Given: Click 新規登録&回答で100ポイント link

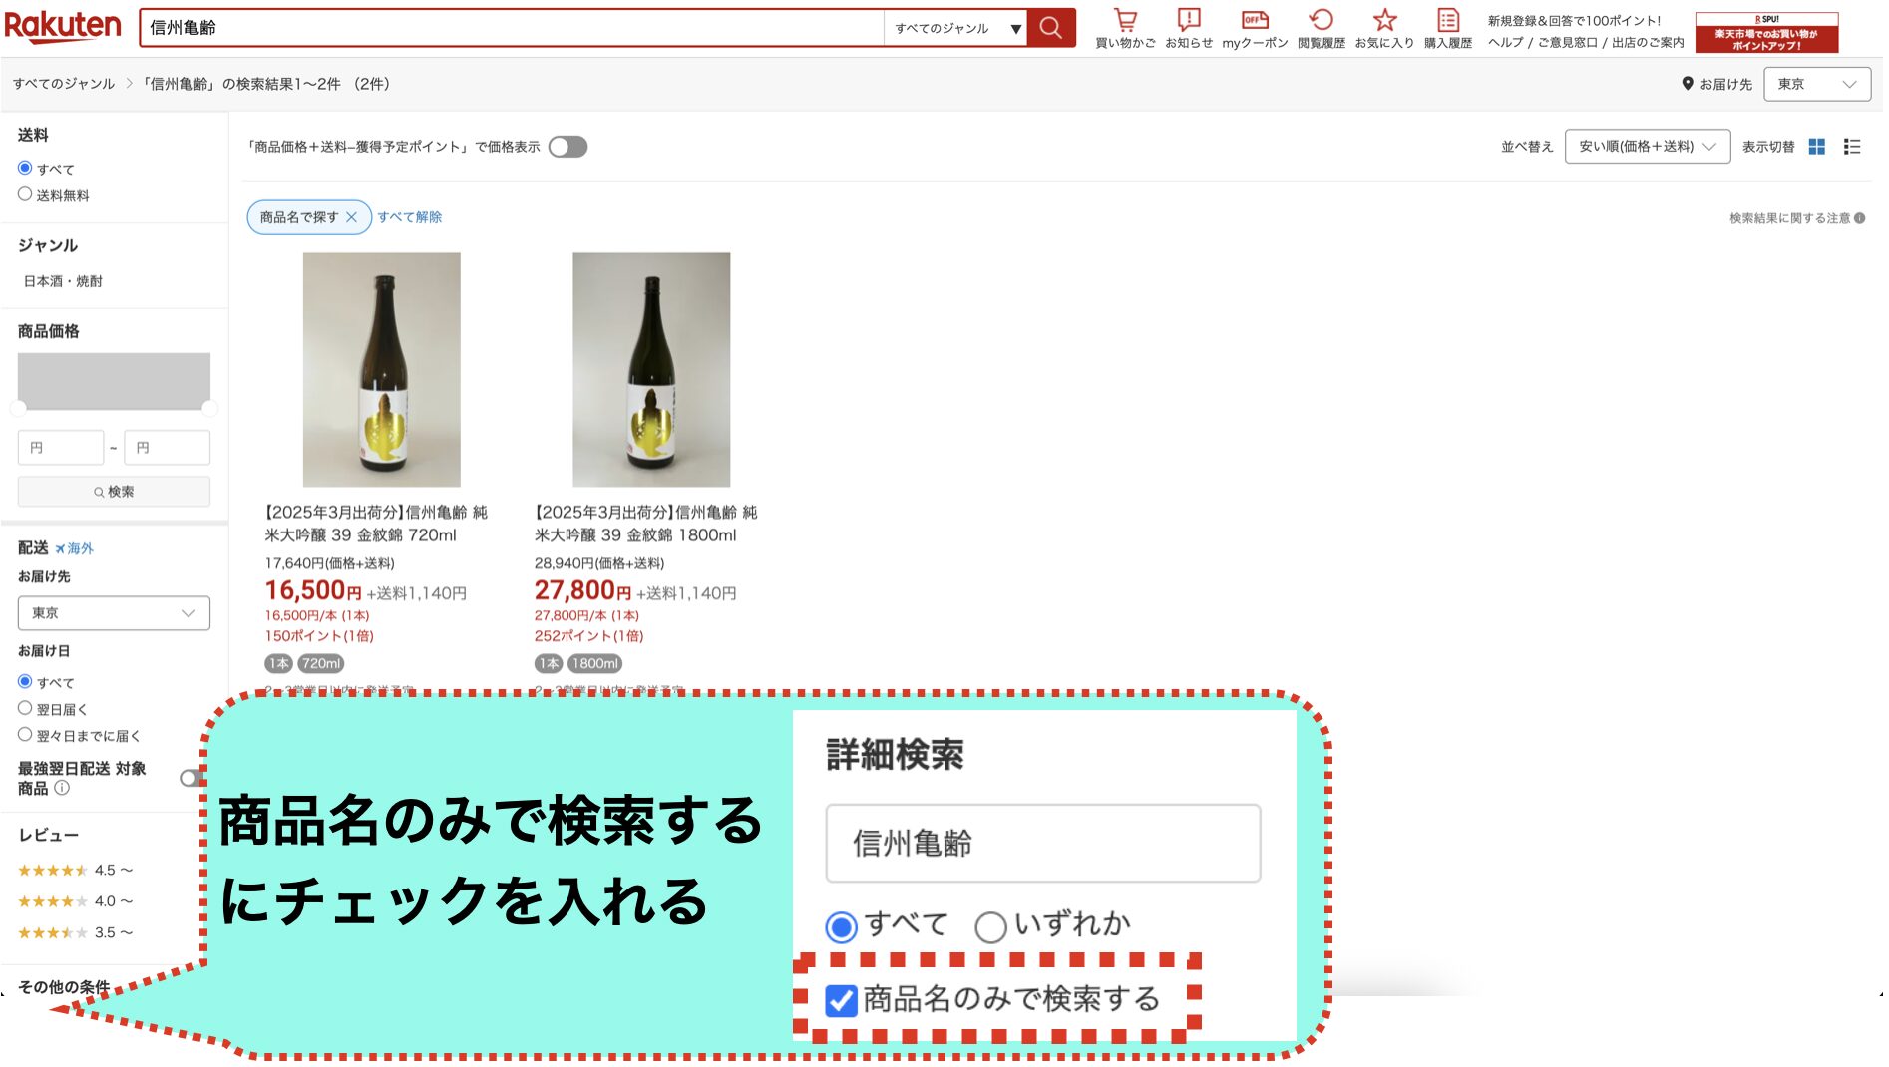Looking at the screenshot, I should tap(1574, 21).
